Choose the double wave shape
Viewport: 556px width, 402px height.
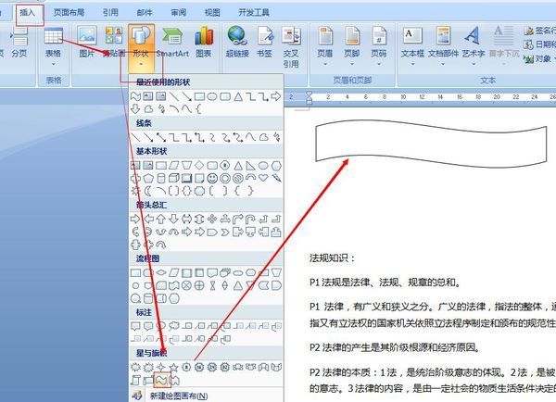[174, 381]
